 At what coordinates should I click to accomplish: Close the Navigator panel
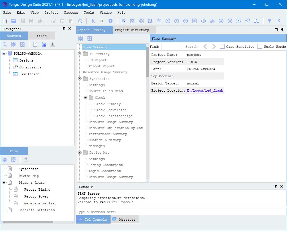70,29
